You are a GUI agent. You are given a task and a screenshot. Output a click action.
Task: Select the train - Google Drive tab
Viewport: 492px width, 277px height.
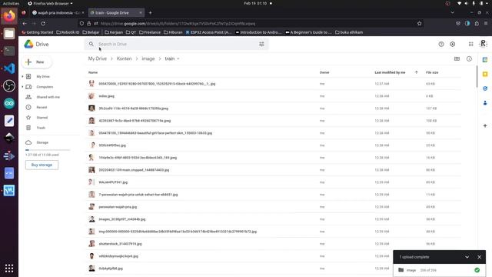(x=116, y=13)
